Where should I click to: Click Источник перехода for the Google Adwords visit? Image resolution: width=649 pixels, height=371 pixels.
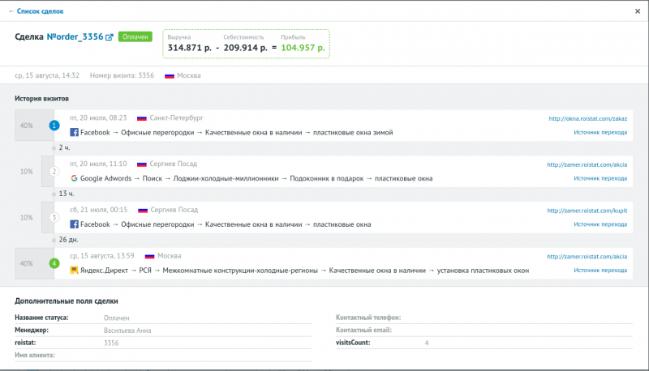[x=600, y=178]
